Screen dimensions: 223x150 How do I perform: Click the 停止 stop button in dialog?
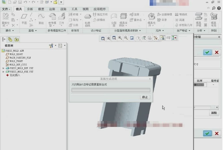coord(145,97)
